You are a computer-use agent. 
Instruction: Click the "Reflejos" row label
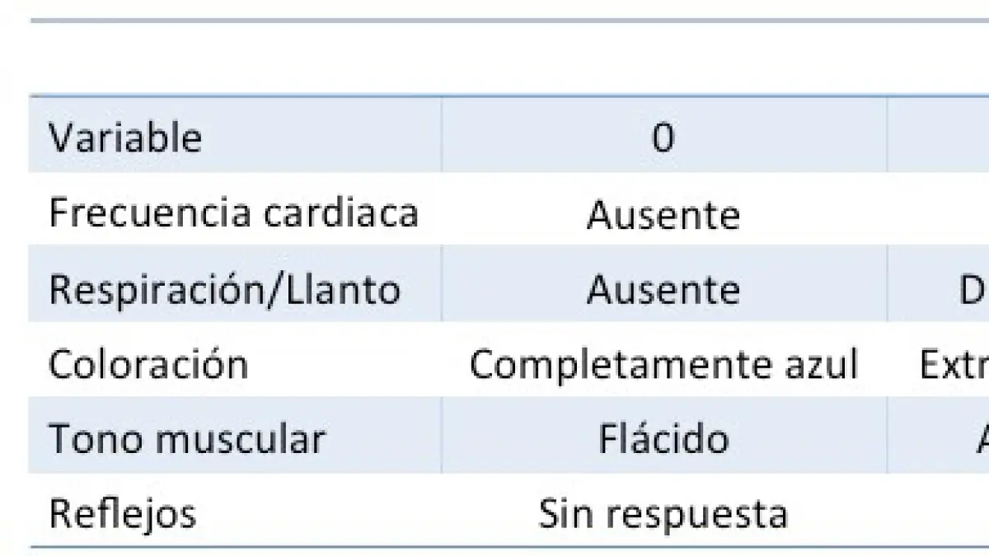123,514
